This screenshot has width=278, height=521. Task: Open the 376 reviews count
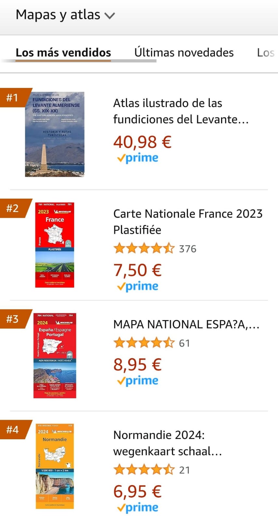[188, 249]
